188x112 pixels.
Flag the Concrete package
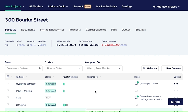(x=8, y=105)
